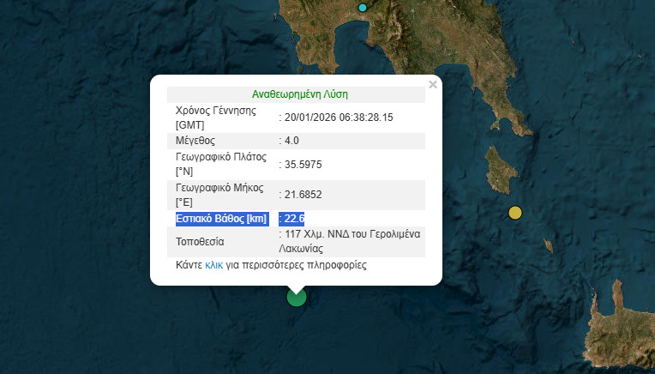Click the cyan earthquake marker at top

(x=363, y=7)
